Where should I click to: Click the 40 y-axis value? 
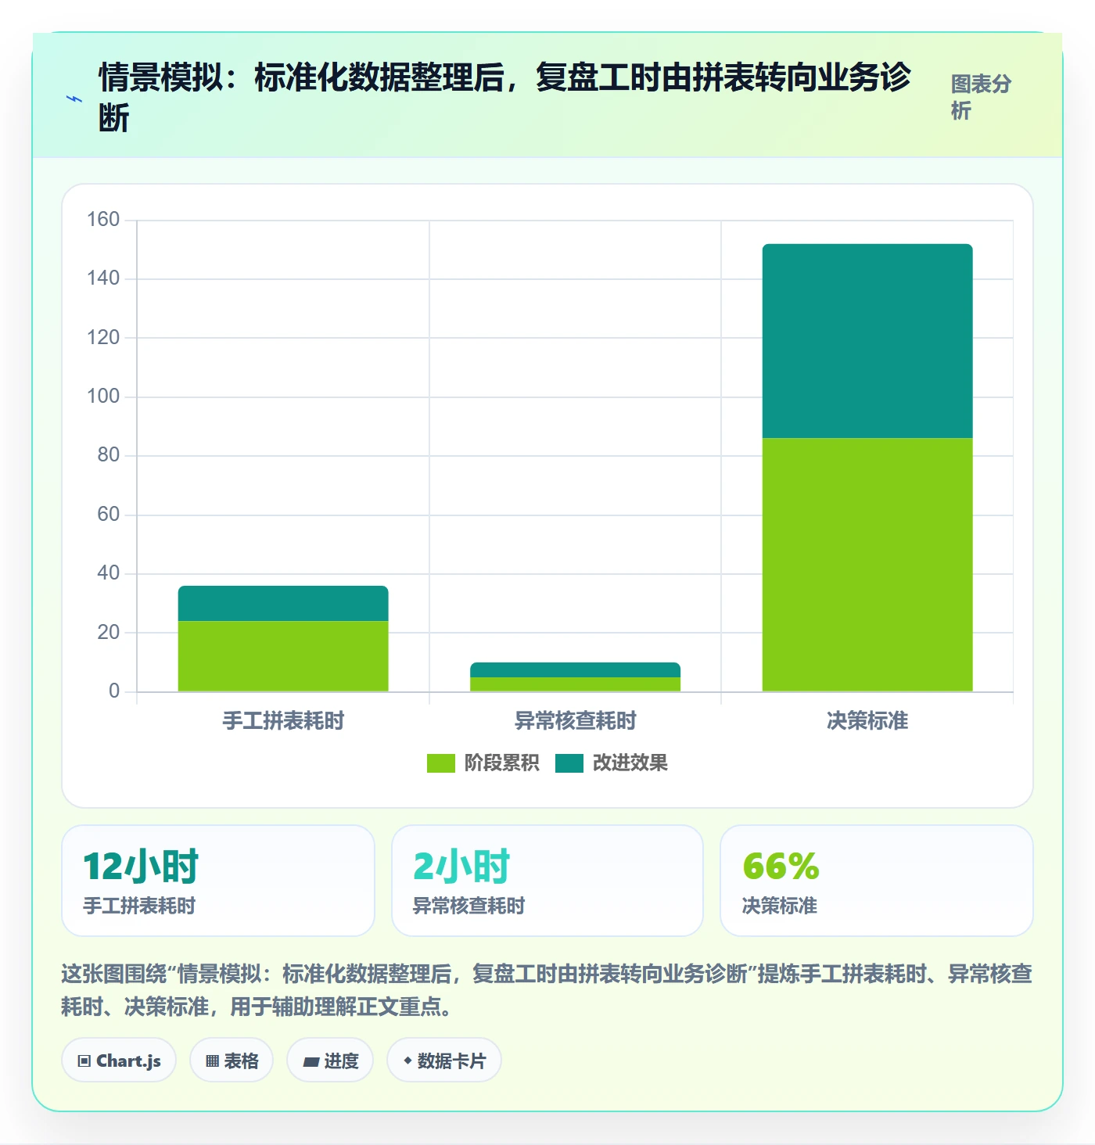109,573
